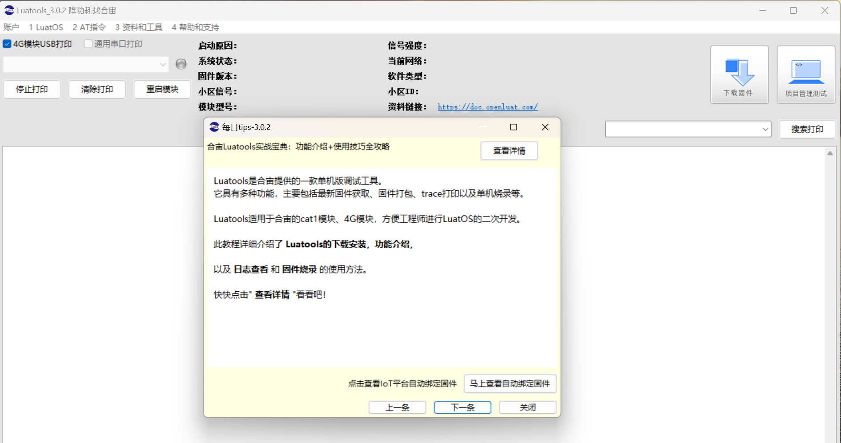Click the 停止打印 button

click(32, 89)
